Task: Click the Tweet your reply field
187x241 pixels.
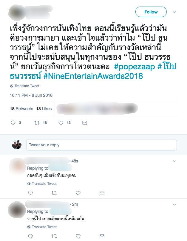Action: [101, 145]
